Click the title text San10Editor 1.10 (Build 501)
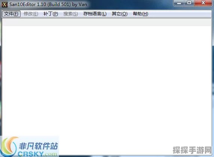The image size is (214, 157). pos(40,4)
